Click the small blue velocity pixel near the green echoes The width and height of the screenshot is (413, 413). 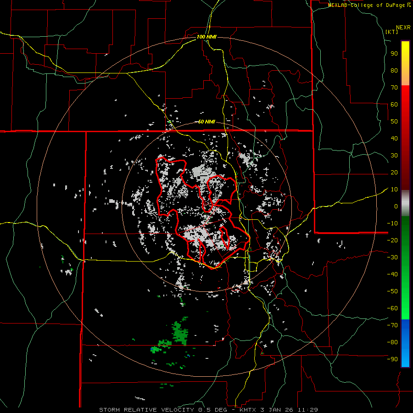coord(152,350)
